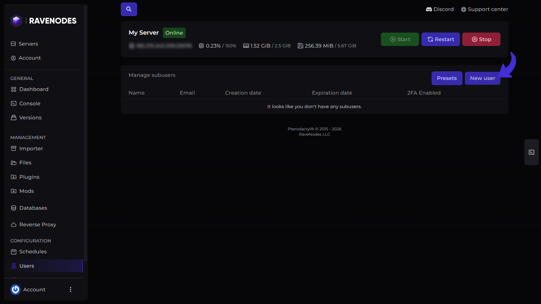
Task: Open the Presets dialog
Action: (x=447, y=78)
